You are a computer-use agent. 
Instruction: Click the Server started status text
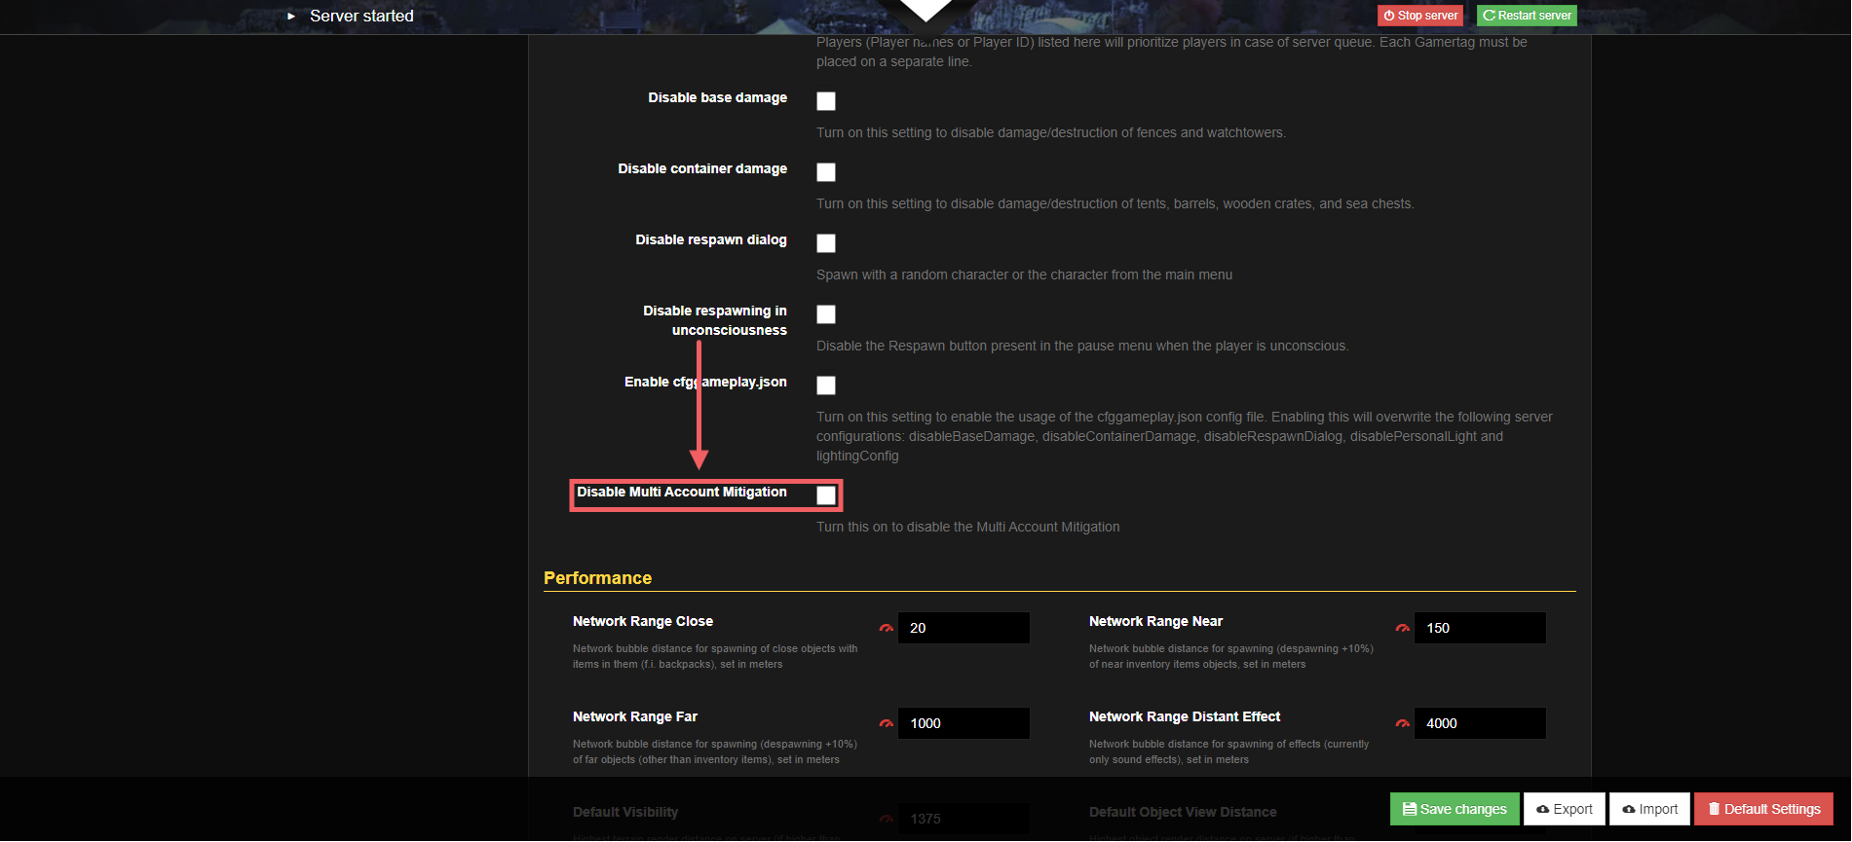click(x=361, y=16)
